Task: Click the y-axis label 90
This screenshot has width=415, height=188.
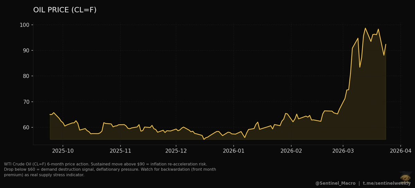Action: pos(26,51)
